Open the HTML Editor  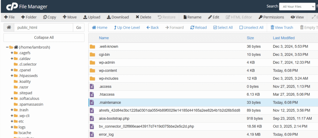pyautogui.click(x=239, y=17)
